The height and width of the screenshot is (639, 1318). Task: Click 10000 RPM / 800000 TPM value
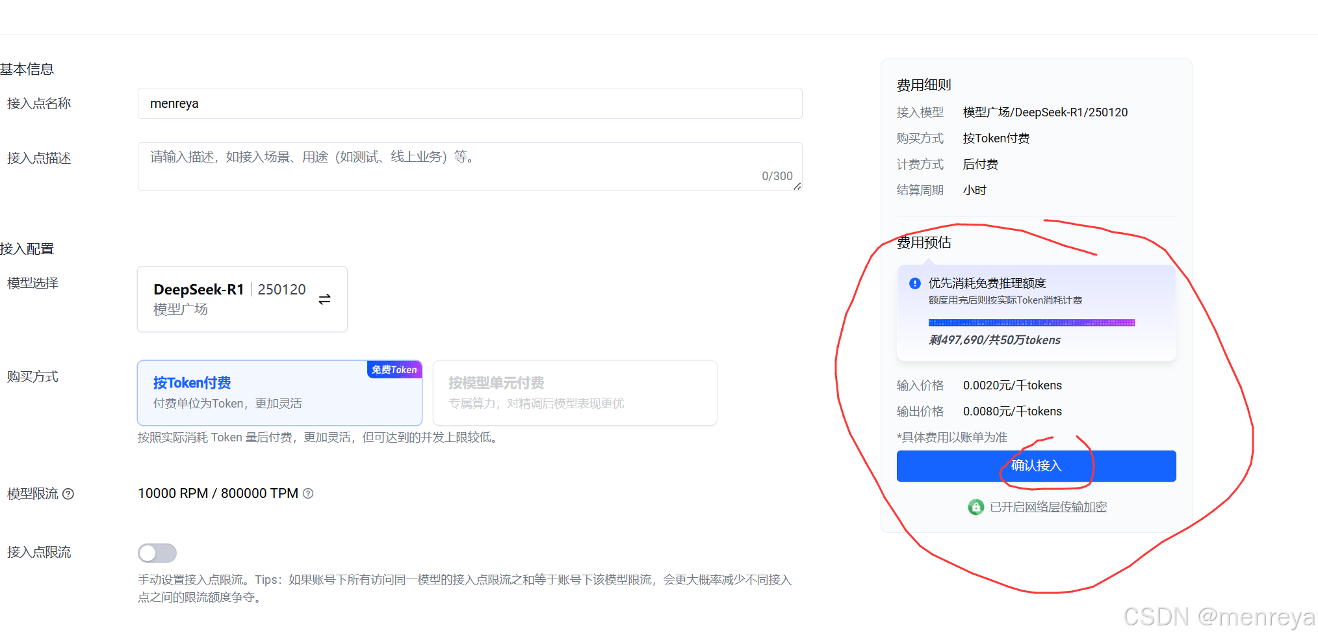[x=218, y=493]
